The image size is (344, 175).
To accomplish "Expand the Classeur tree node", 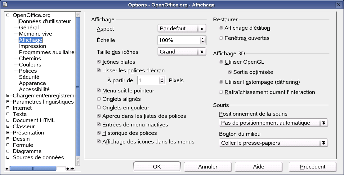I will (8, 126).
